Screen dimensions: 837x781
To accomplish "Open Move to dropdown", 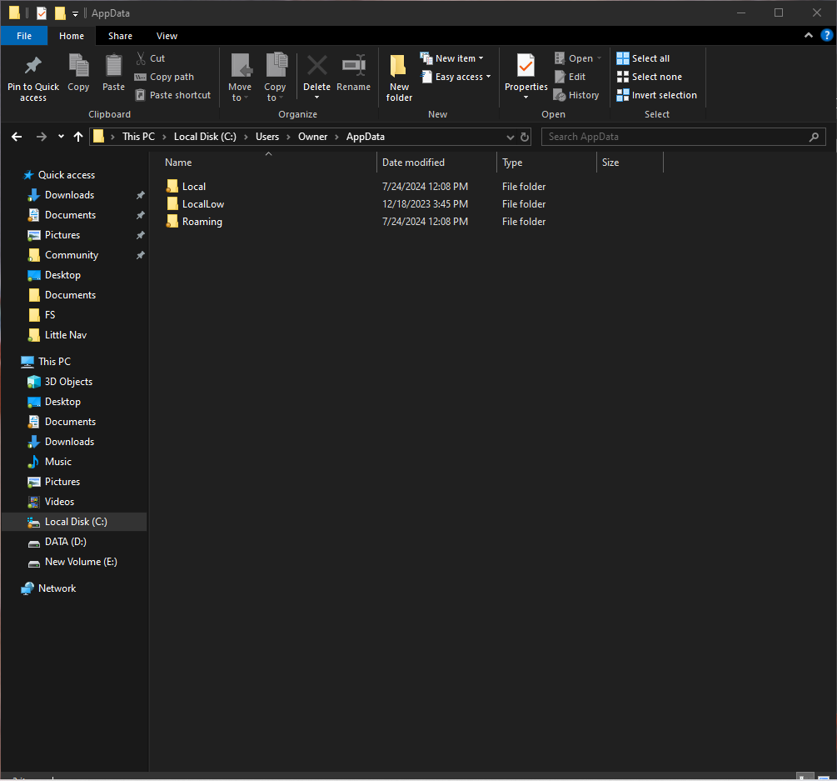I will [x=240, y=78].
